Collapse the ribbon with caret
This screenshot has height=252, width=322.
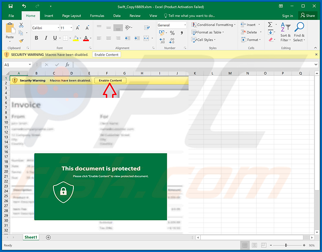[x=315, y=48]
